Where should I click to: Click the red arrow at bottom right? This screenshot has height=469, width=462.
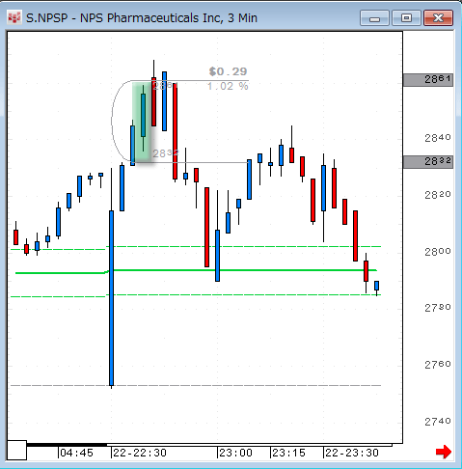444,452
